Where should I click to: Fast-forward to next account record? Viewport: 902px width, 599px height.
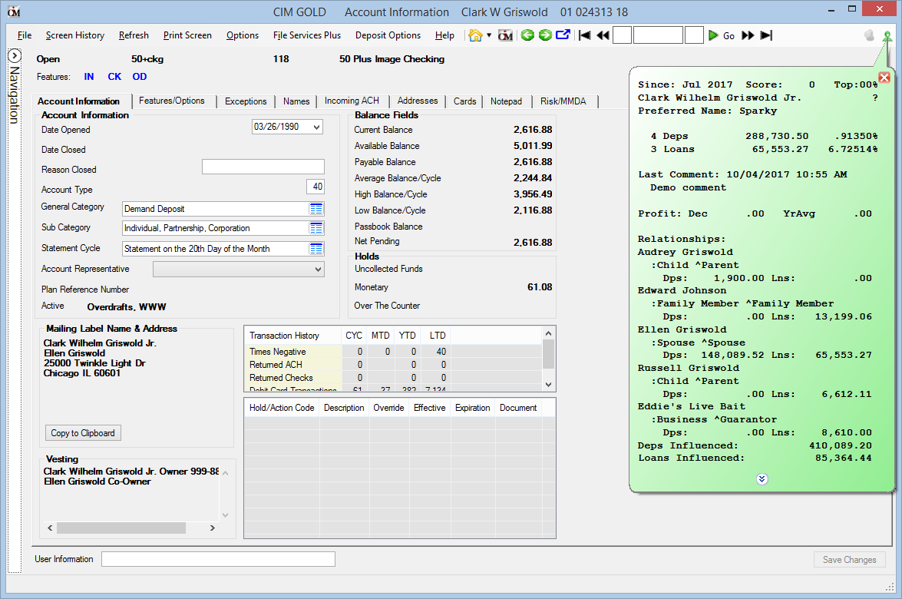(x=748, y=35)
